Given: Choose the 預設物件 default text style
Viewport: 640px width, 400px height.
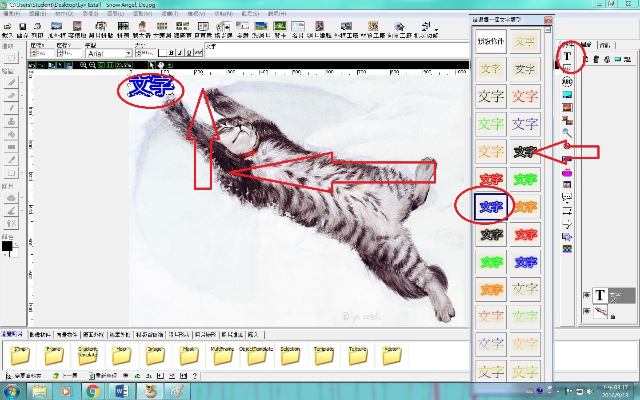Looking at the screenshot, I should 491,41.
